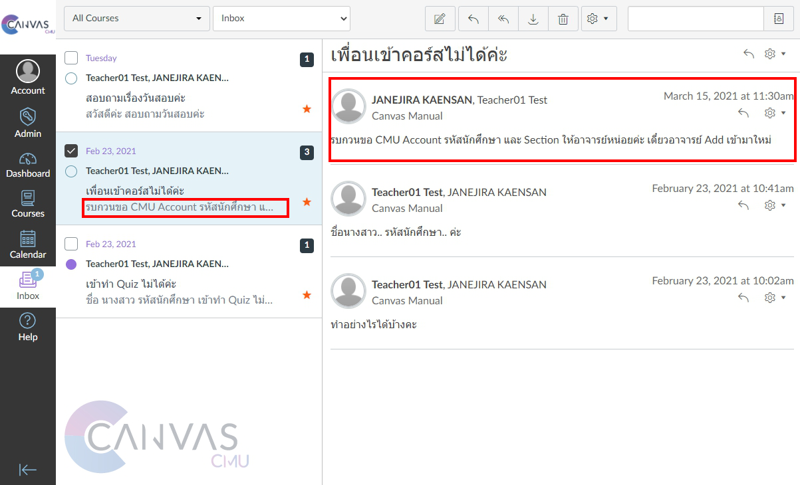800x485 pixels.
Task: Click the reply all icon in the toolbar
Action: click(503, 19)
